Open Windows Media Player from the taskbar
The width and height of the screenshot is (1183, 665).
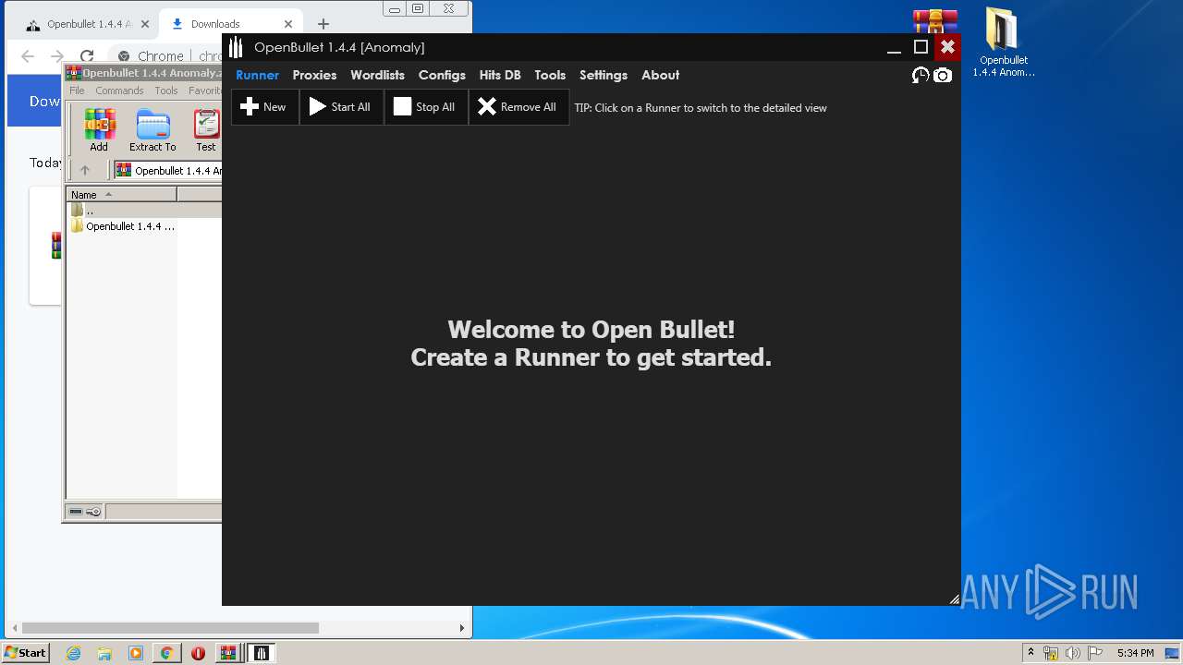pyautogui.click(x=136, y=653)
